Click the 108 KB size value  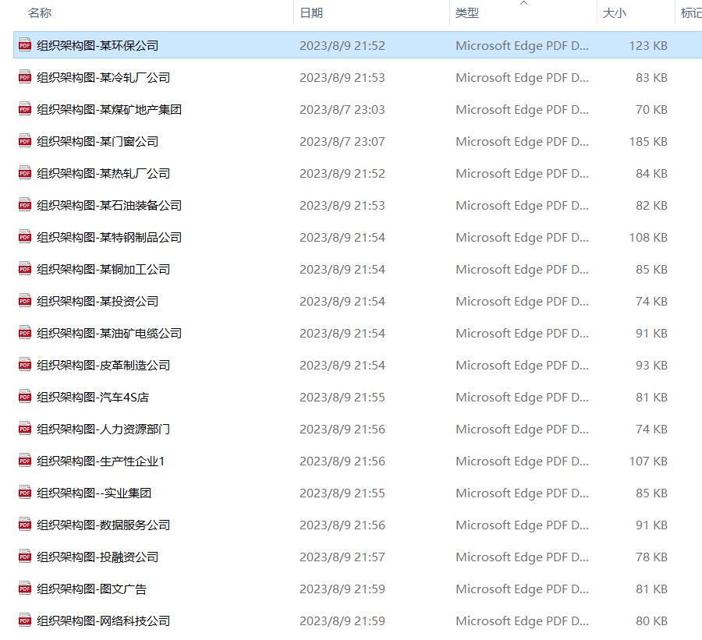pos(648,237)
